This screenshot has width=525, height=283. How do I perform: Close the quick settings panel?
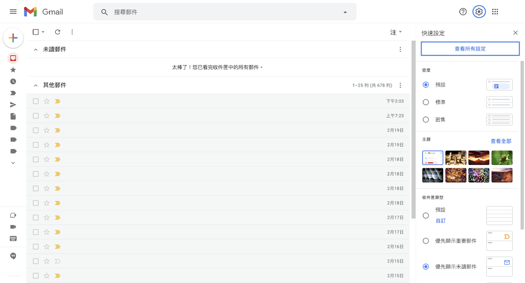[x=516, y=33]
